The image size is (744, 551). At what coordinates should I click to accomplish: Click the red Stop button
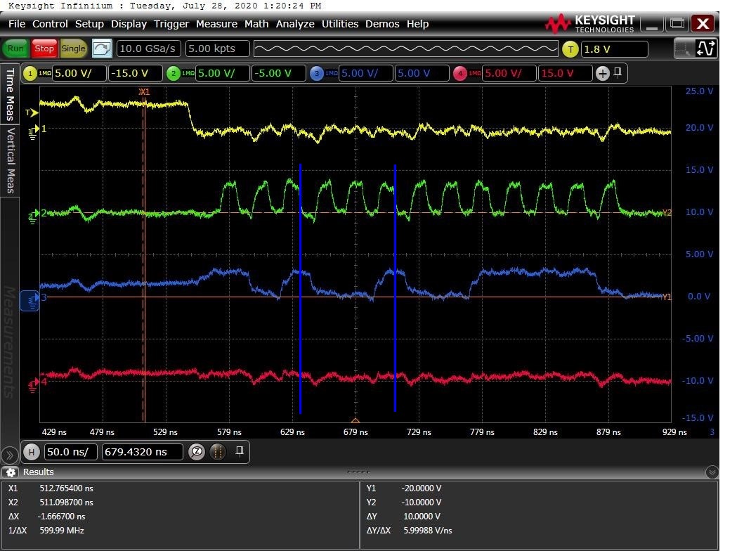click(44, 48)
